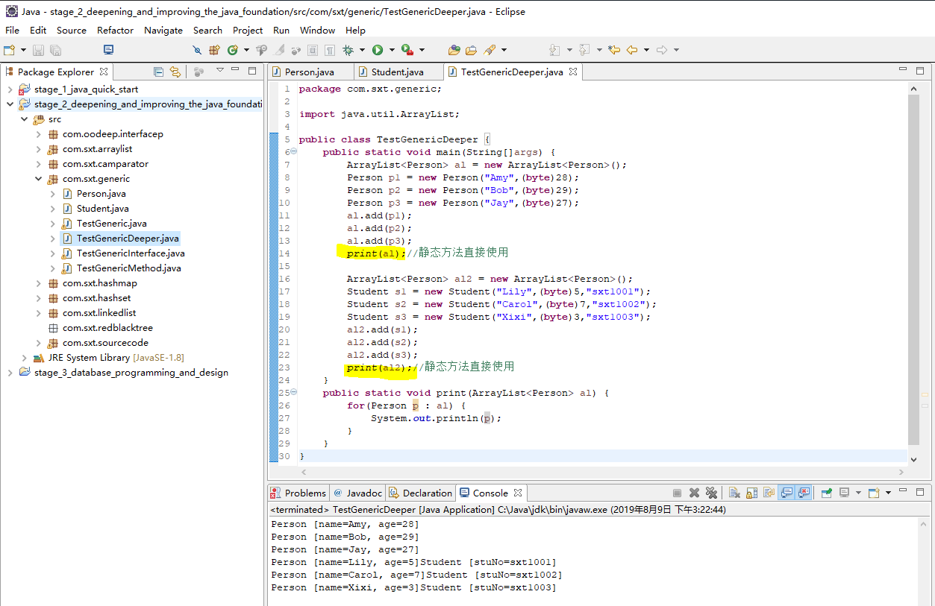Viewport: 935px width, 606px height.
Task: Open the Debug button dropdown arrow
Action: [362, 50]
